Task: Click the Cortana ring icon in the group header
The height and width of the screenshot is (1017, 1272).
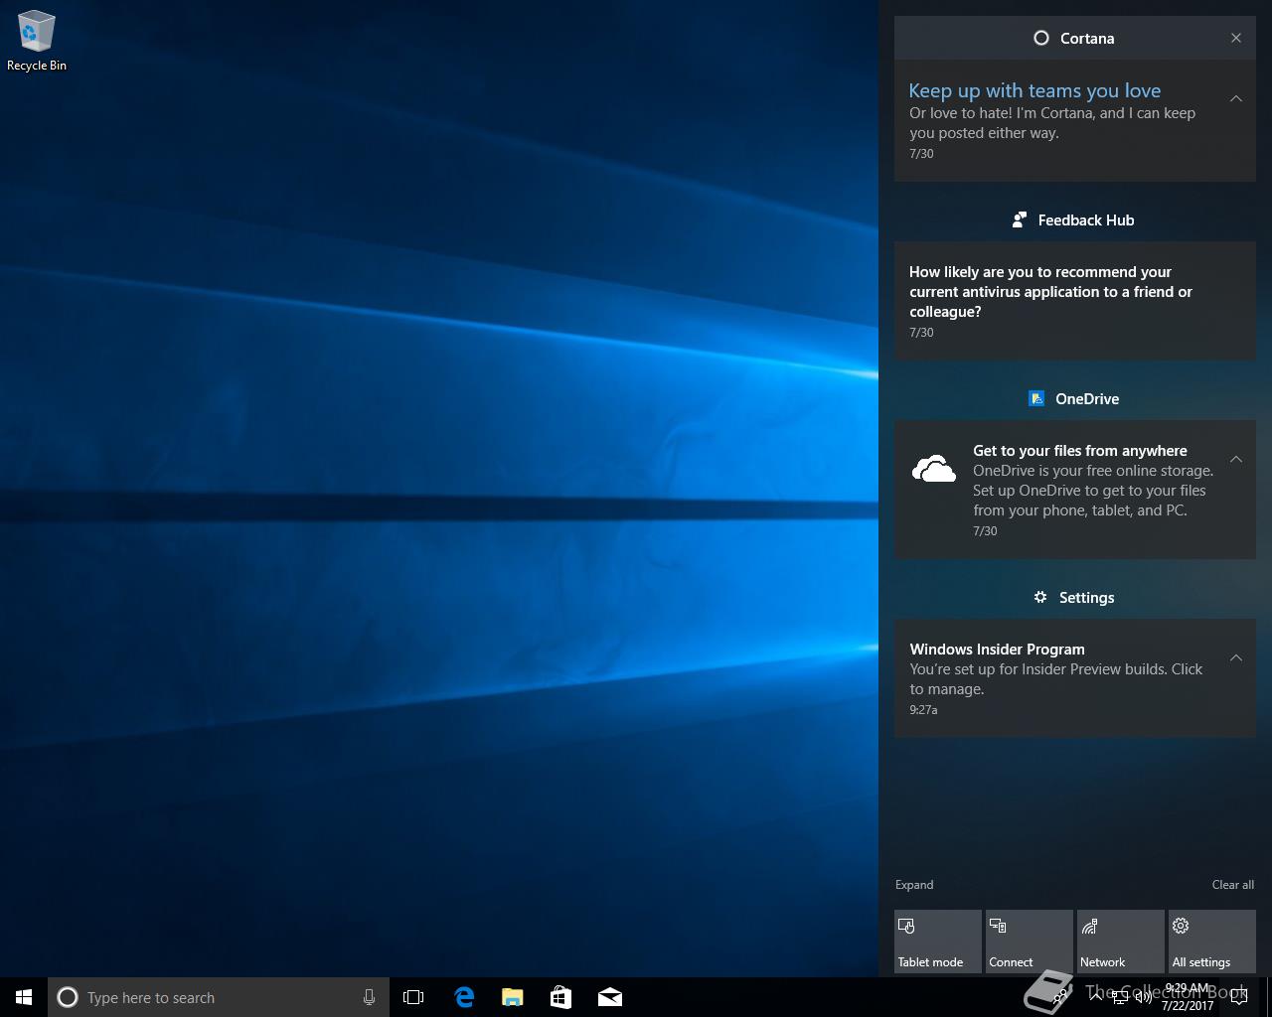Action: (x=1041, y=38)
